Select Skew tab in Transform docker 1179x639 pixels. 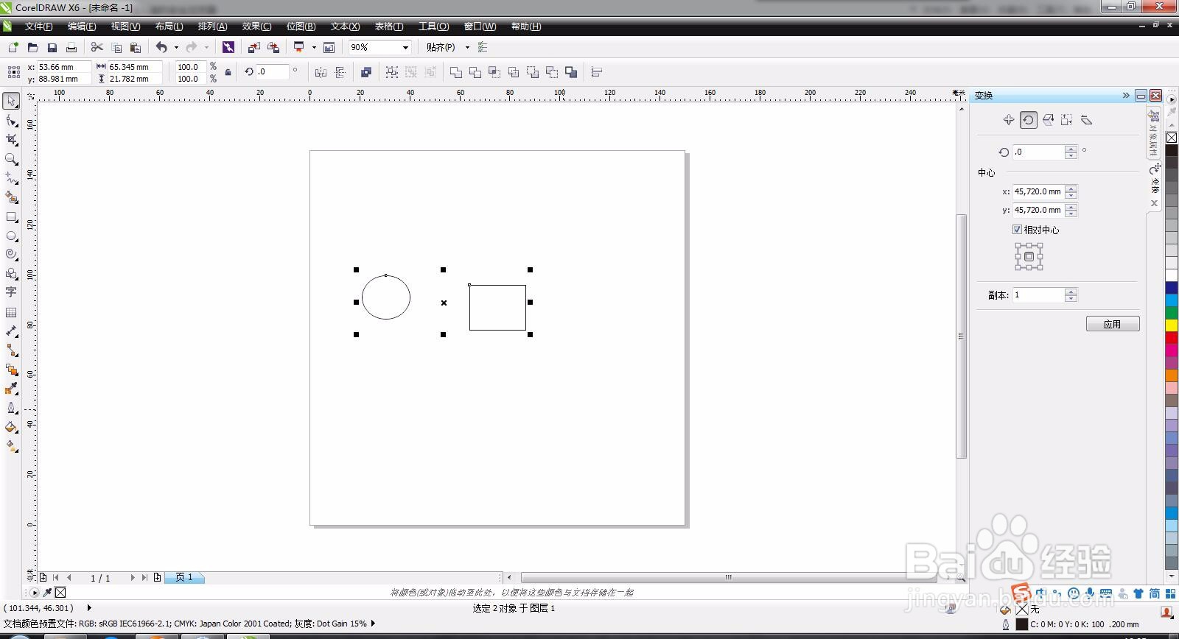[x=1086, y=120]
